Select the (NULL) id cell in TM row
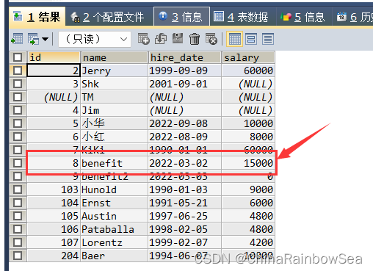This screenshot has height=271, width=373. coord(54,97)
